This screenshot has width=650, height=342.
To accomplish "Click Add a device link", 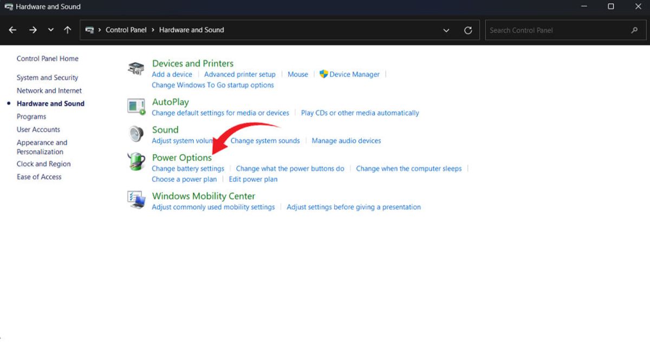I will point(172,75).
